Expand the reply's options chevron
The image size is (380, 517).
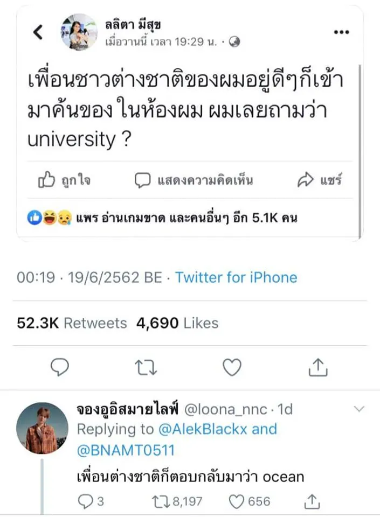tap(359, 409)
